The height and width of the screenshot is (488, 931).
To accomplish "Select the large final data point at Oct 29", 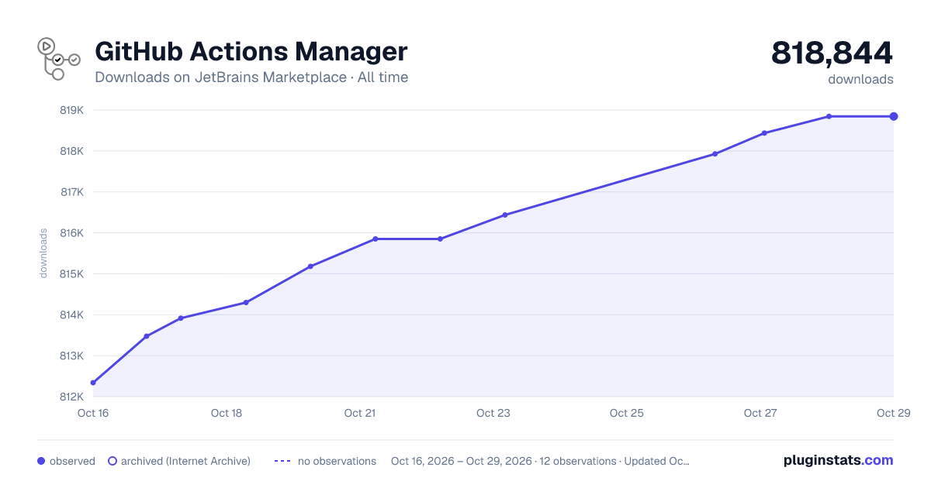I will (x=894, y=116).
